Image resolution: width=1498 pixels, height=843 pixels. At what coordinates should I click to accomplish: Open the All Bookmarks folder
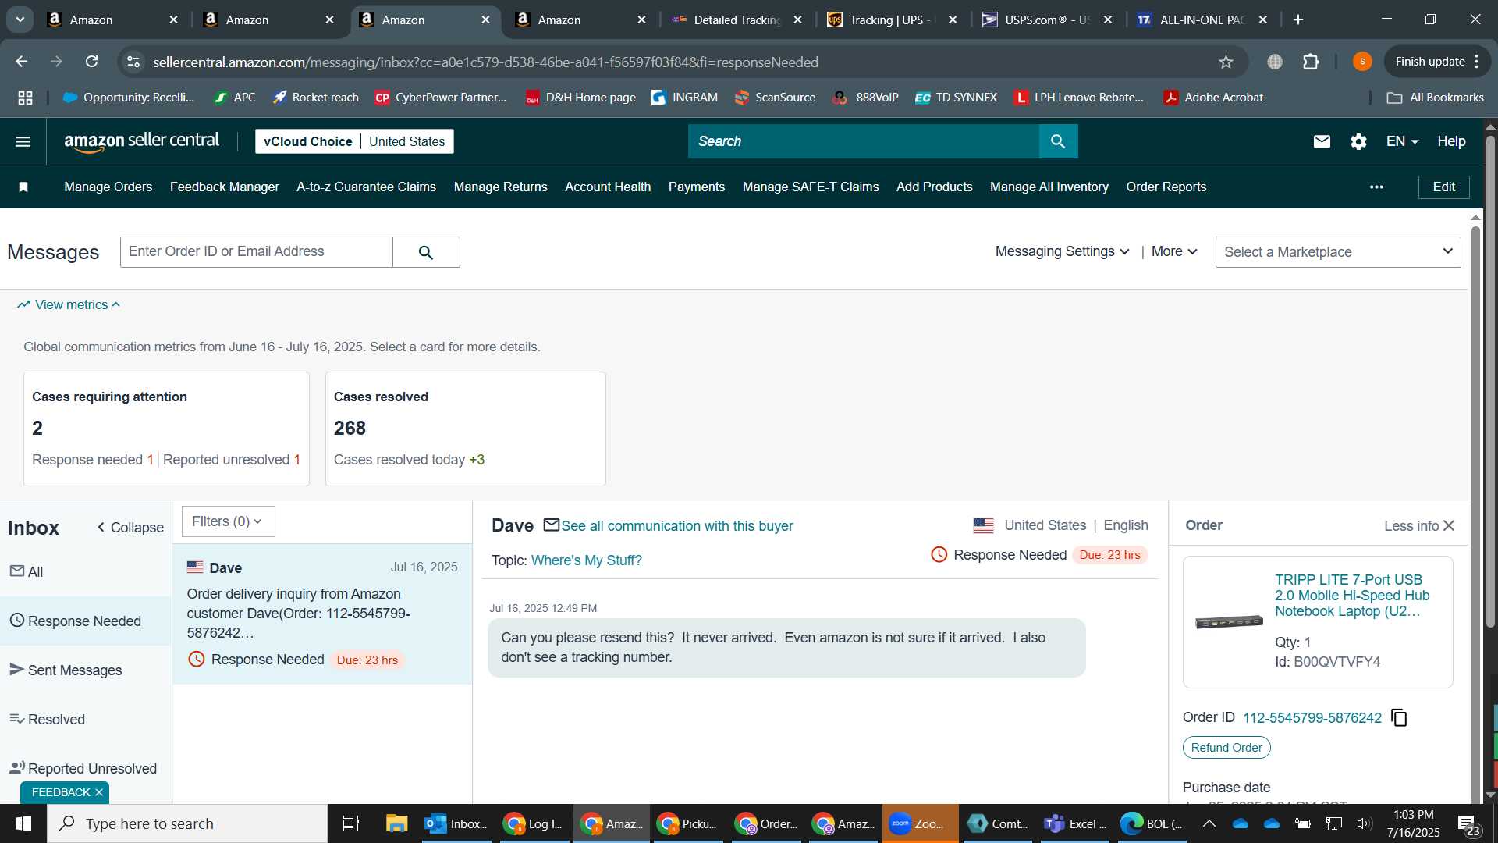(x=1435, y=98)
